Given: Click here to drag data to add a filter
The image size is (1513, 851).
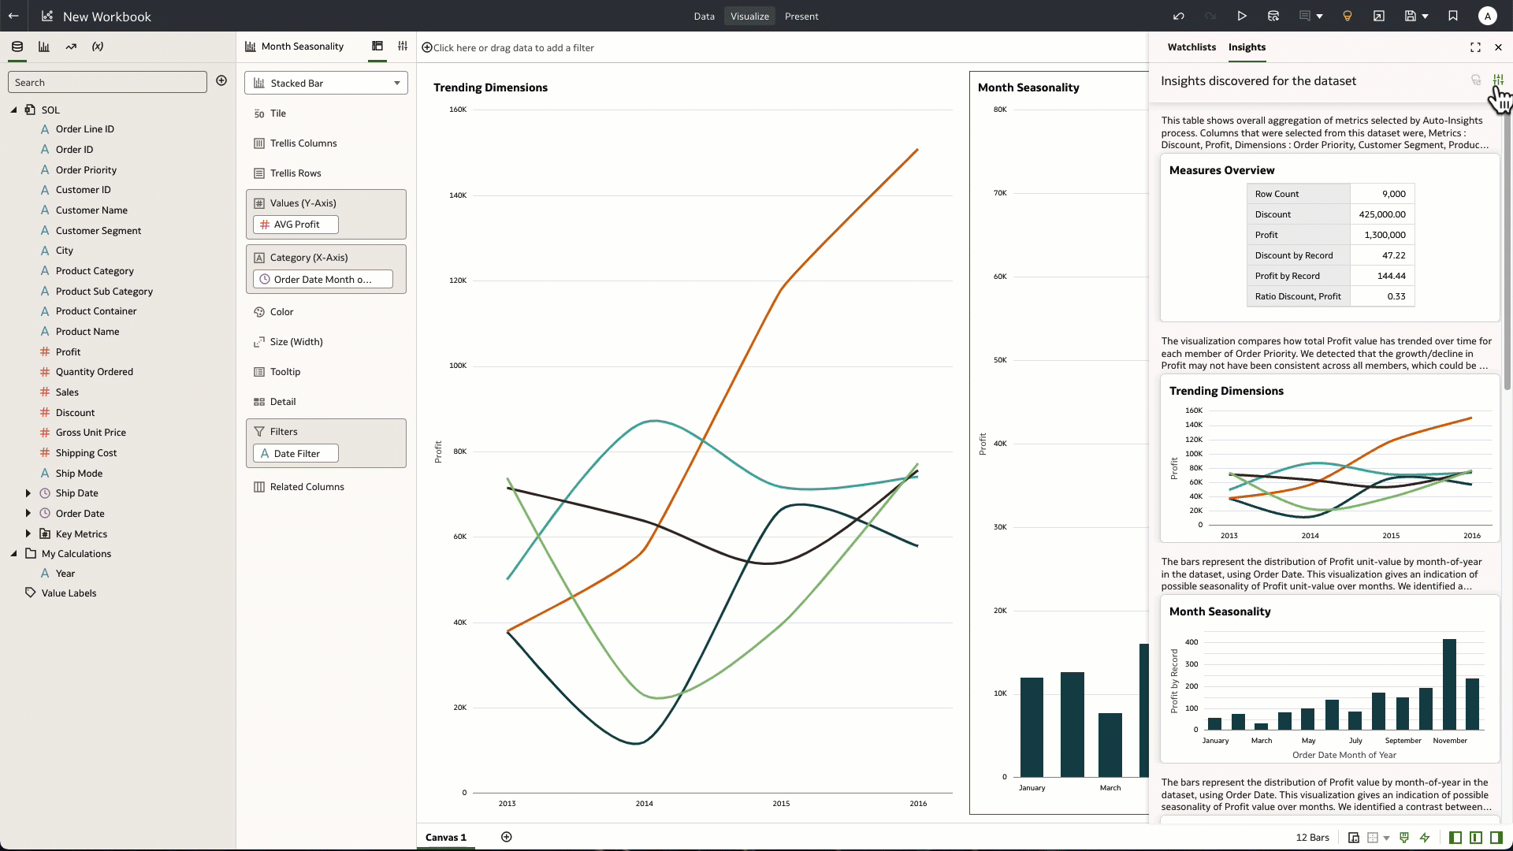Looking at the screenshot, I should tap(508, 48).
